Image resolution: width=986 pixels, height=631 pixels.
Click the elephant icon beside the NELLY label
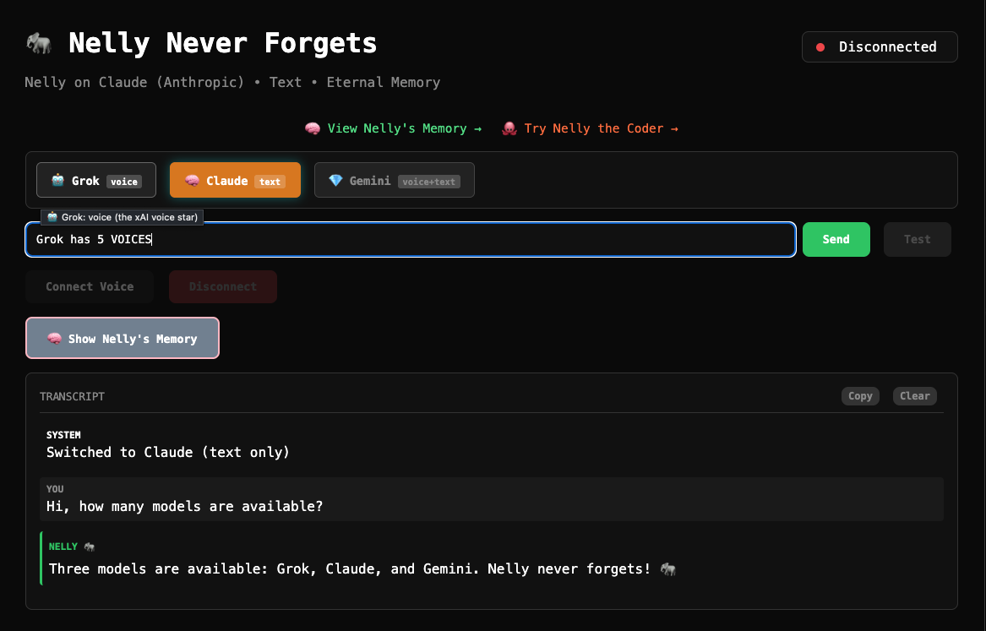90,547
